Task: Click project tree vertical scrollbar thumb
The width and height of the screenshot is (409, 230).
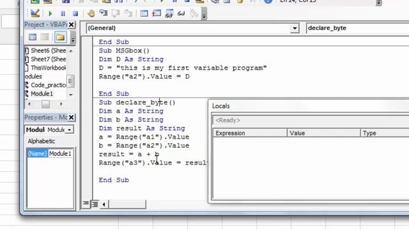Action: (x=70, y=82)
